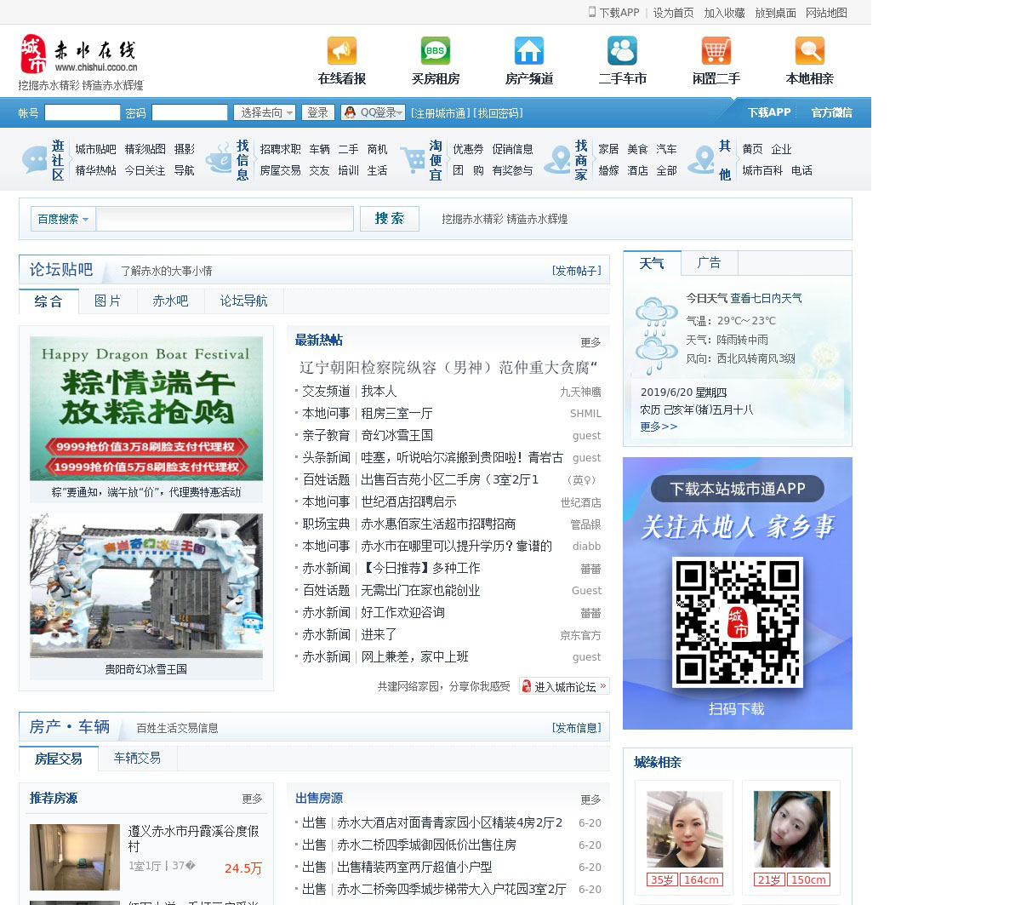
Task: Click the 赤水在线 site logo
Action: pos(78,54)
